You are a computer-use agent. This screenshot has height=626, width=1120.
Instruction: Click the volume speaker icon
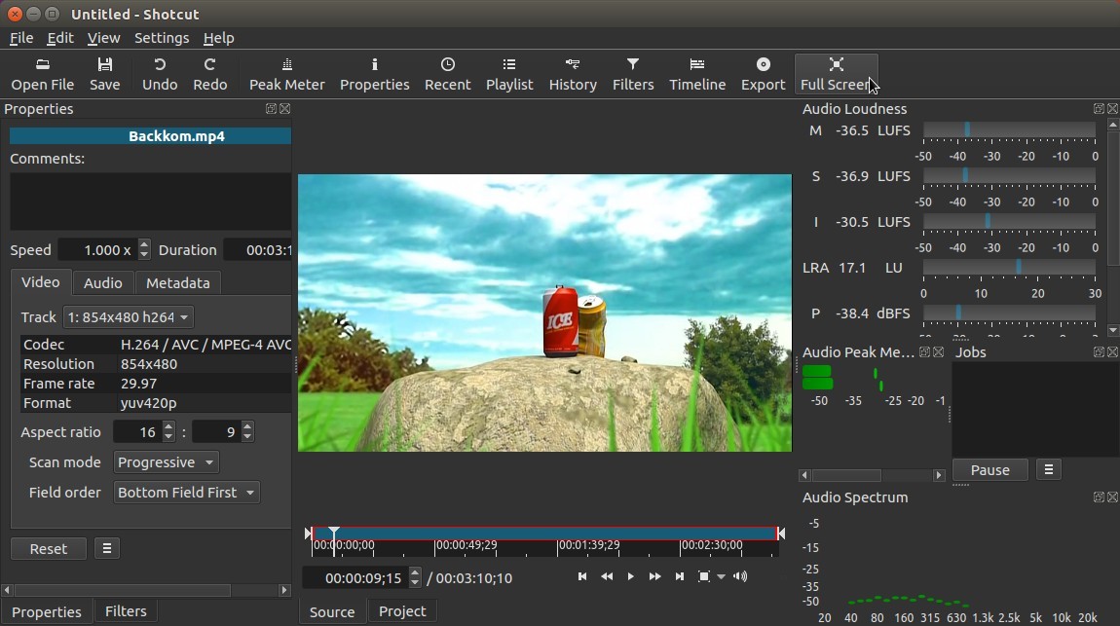pyautogui.click(x=740, y=576)
